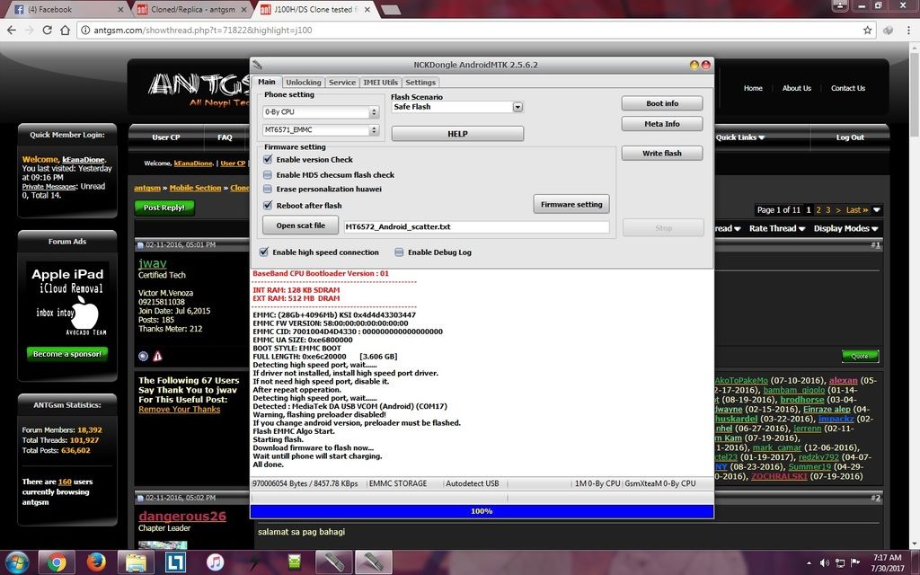920x575 pixels.
Task: Uncheck Enable version Check
Action: click(x=268, y=160)
